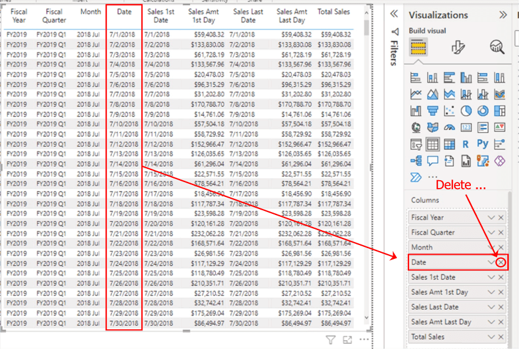The height and width of the screenshot is (349, 519).
Task: Choose the pie chart visual
Action: pyautogui.click(x=466, y=111)
